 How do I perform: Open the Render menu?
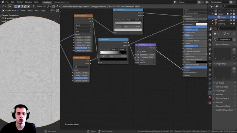20,2
